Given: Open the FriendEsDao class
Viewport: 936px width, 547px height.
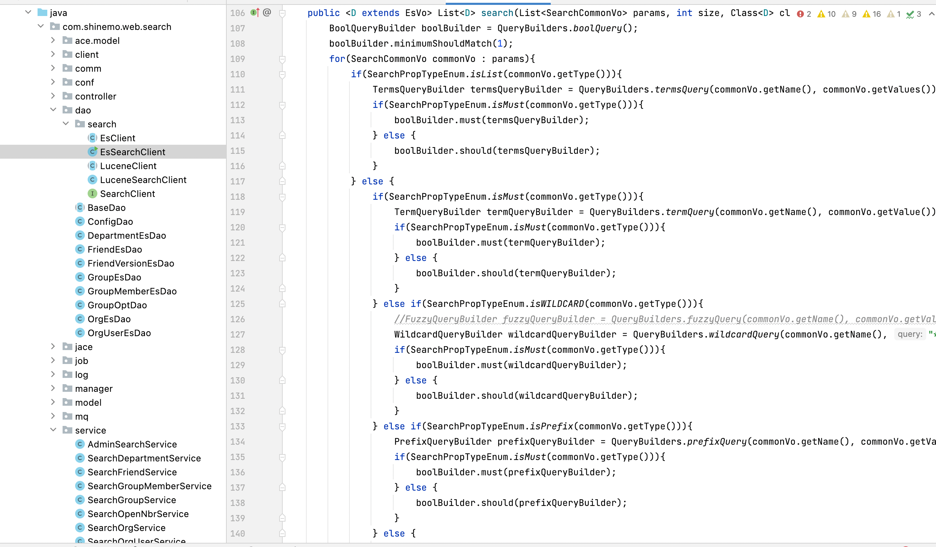Looking at the screenshot, I should pos(114,250).
